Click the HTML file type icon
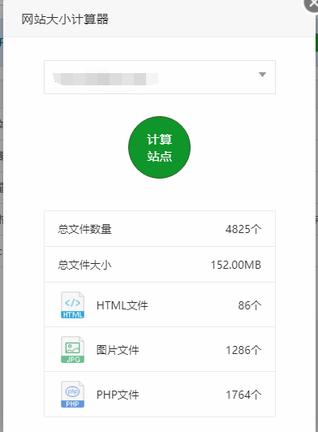 (72, 305)
